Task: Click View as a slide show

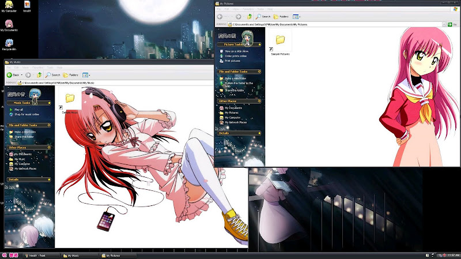Action: 236,51
